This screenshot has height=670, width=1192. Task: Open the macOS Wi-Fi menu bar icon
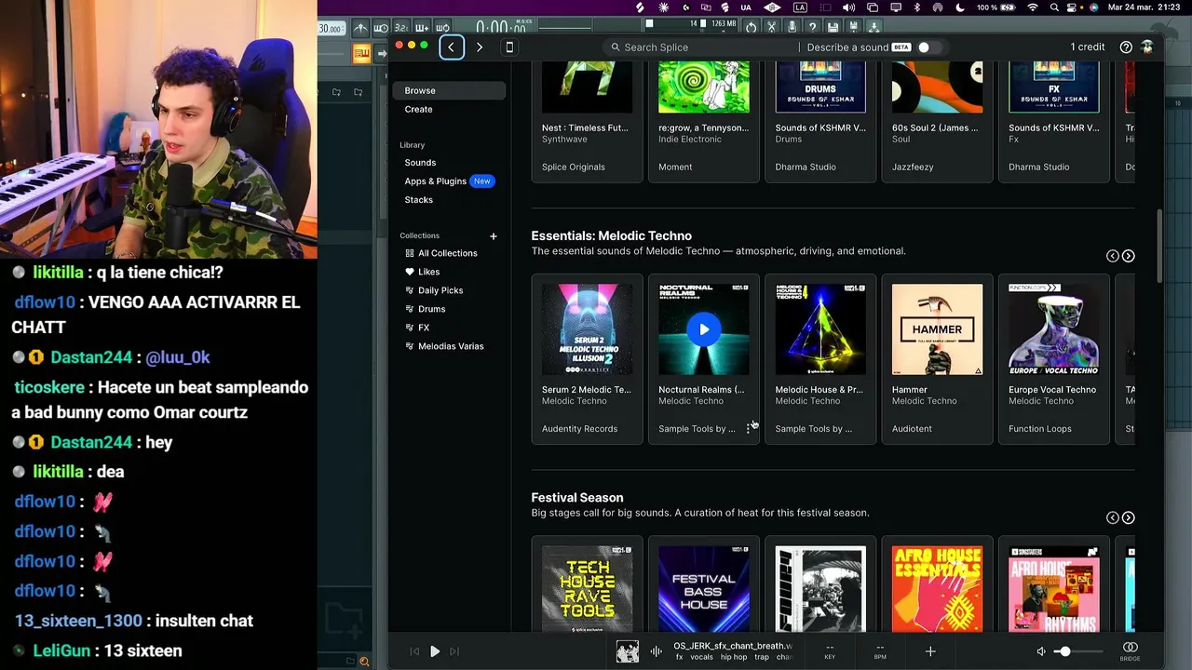point(1032,7)
